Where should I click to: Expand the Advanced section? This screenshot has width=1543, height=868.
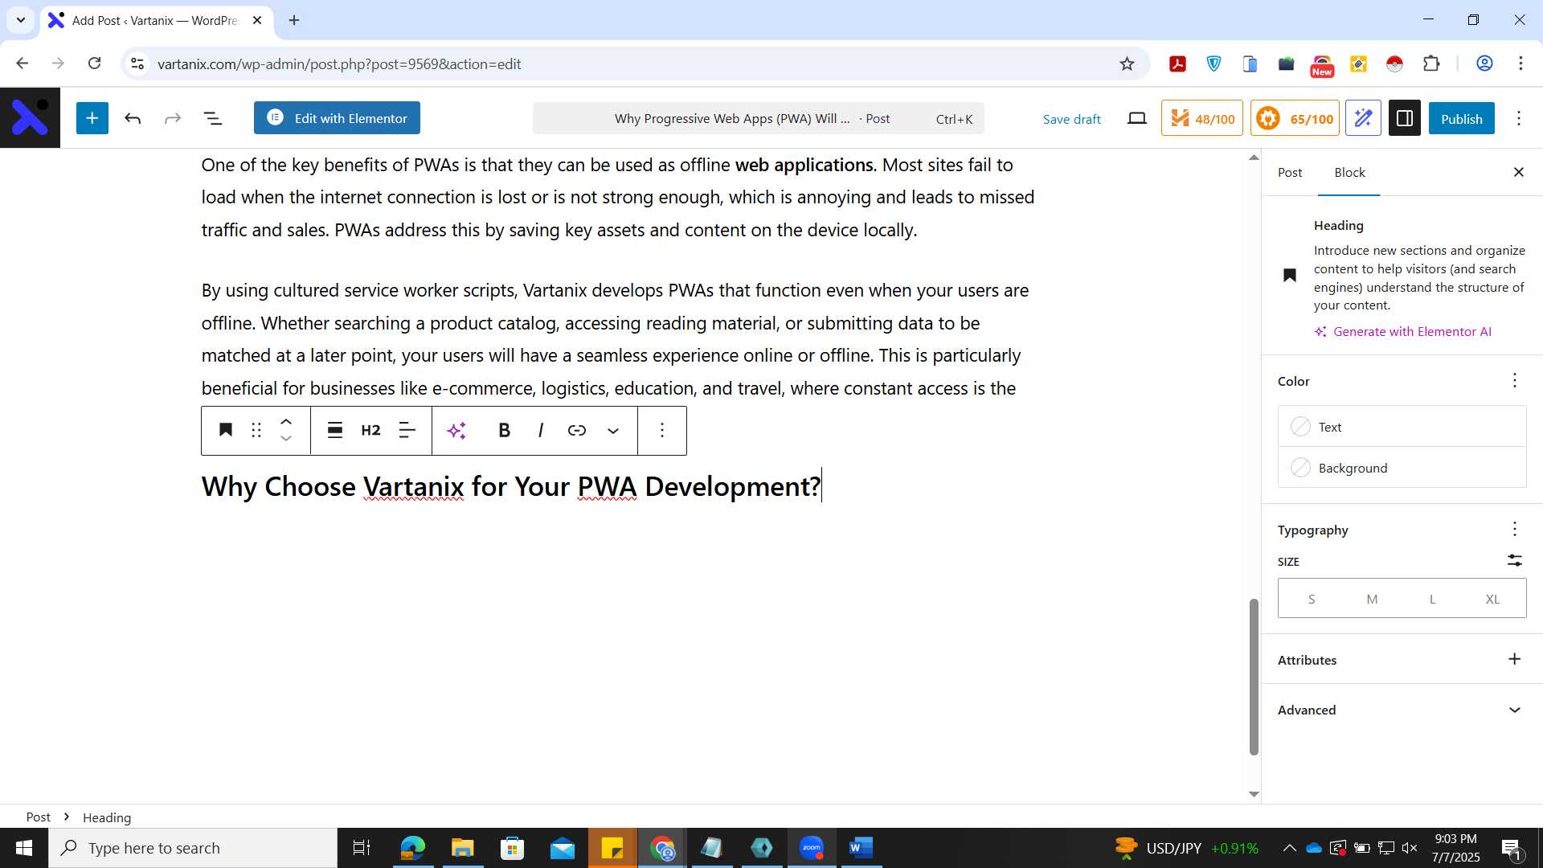pos(1402,710)
